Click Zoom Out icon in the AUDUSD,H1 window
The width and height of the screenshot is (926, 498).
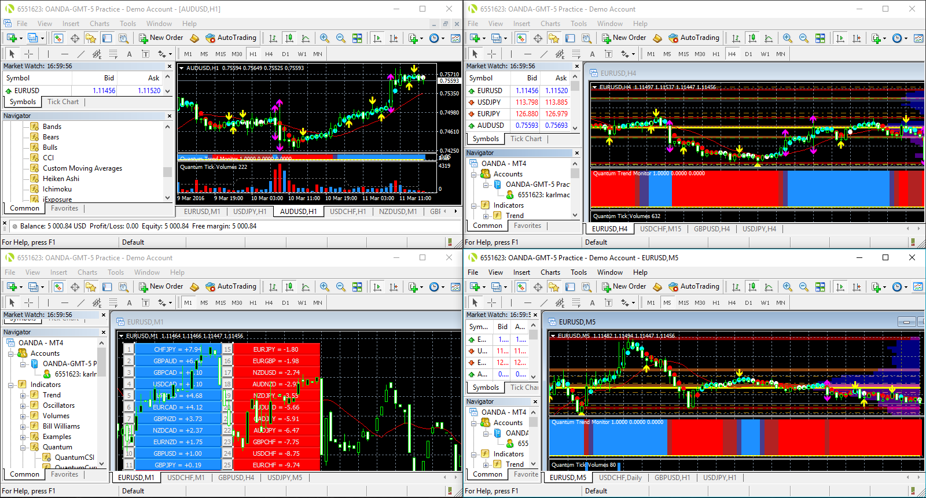coord(341,38)
